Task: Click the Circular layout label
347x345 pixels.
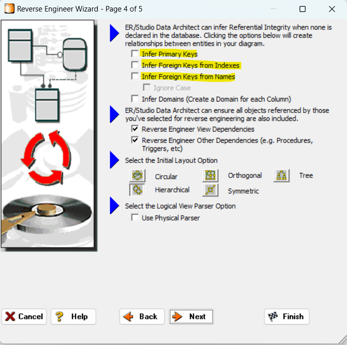Action: (x=166, y=176)
